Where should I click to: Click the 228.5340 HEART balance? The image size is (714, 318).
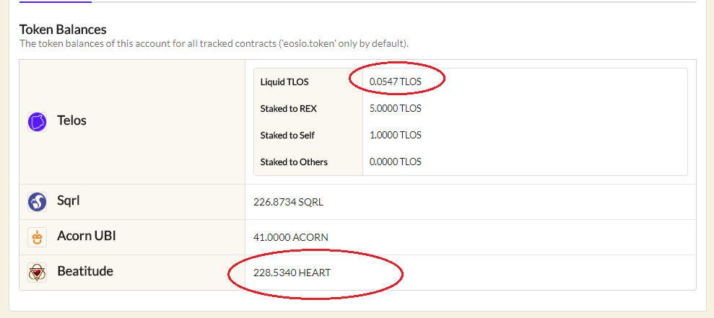pos(292,273)
